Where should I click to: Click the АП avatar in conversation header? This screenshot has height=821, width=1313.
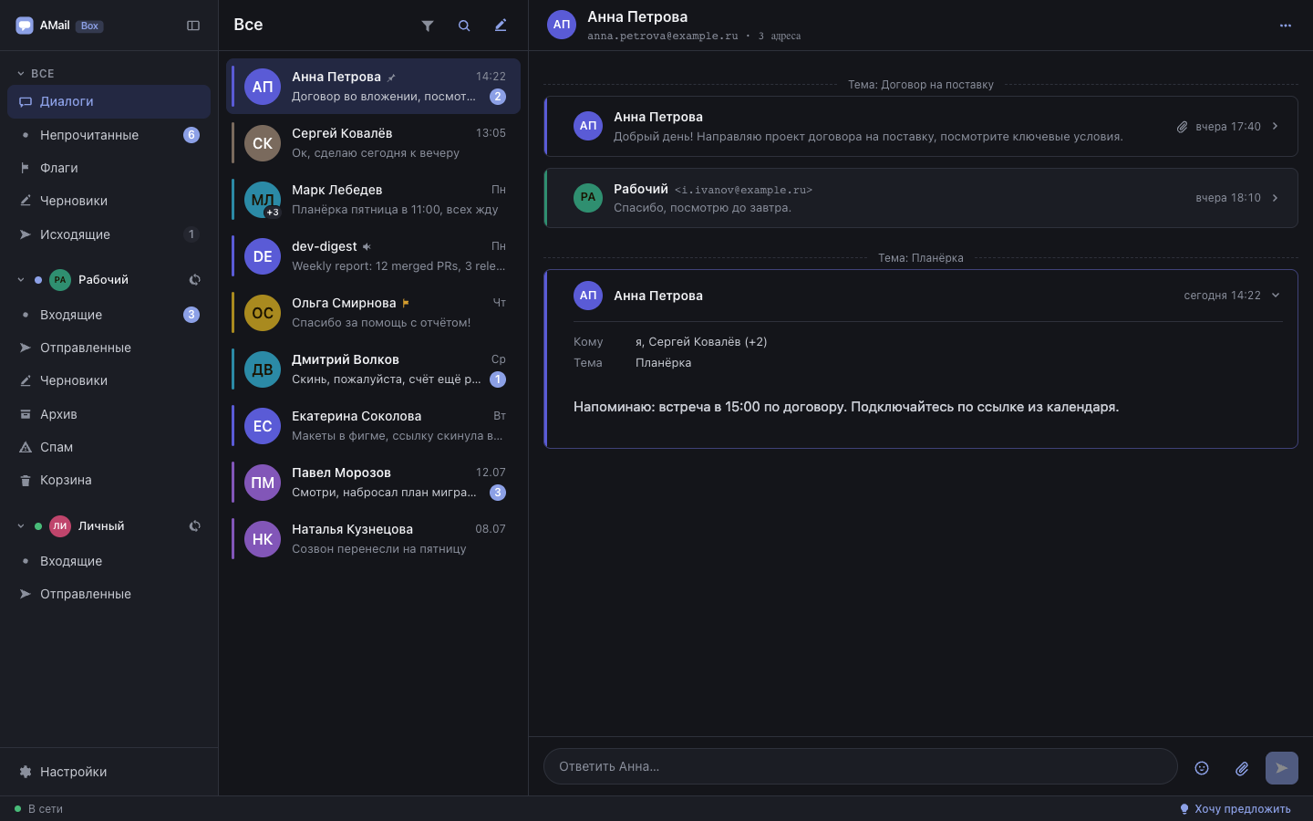pyautogui.click(x=562, y=25)
